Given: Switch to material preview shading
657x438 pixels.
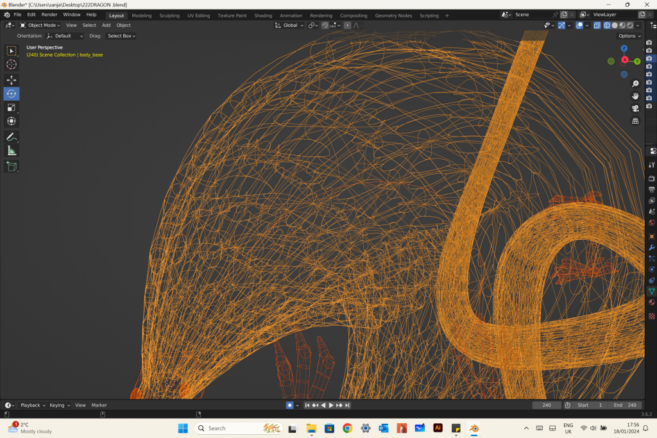Looking at the screenshot, I should click(x=622, y=26).
